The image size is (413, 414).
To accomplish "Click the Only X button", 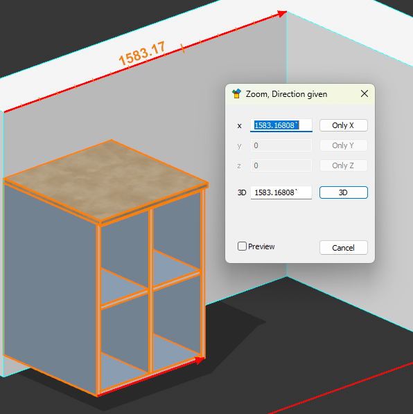I will pos(343,125).
